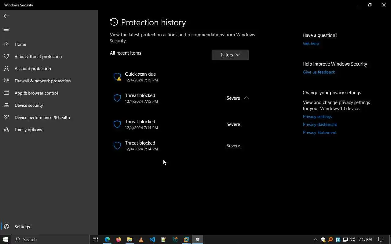This screenshot has width=391, height=244.
Task: Open the volume tray icon
Action: coord(353,239)
